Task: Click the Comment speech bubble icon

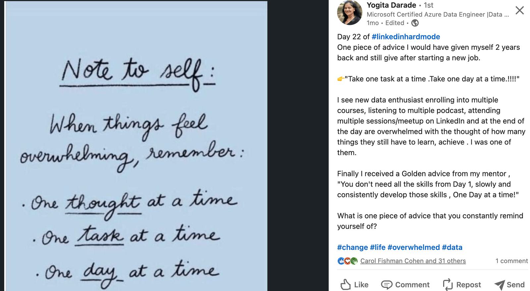Action: 387,284
